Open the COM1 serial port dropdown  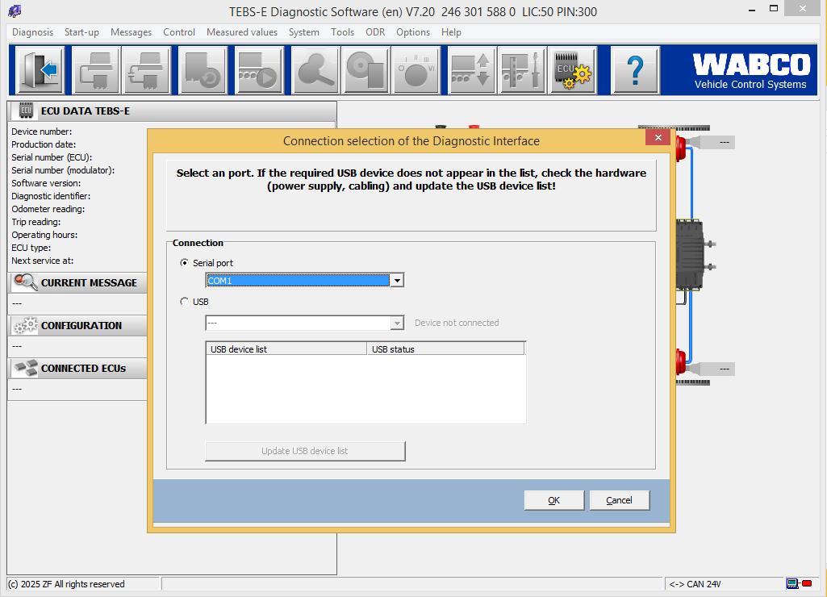coord(397,280)
